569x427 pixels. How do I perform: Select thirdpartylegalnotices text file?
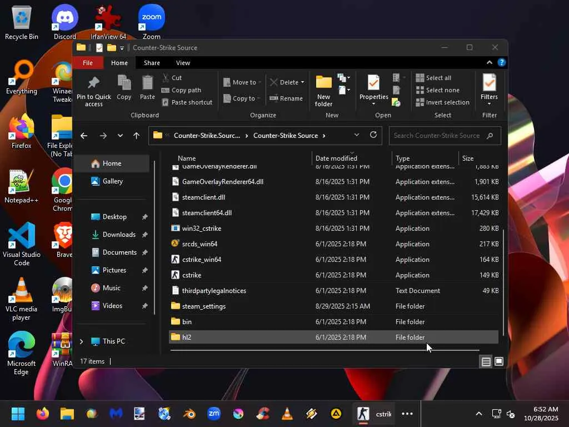(334, 291)
